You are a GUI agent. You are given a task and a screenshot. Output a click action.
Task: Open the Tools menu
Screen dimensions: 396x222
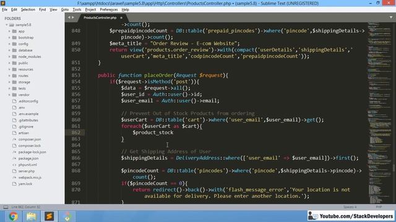[77, 10]
